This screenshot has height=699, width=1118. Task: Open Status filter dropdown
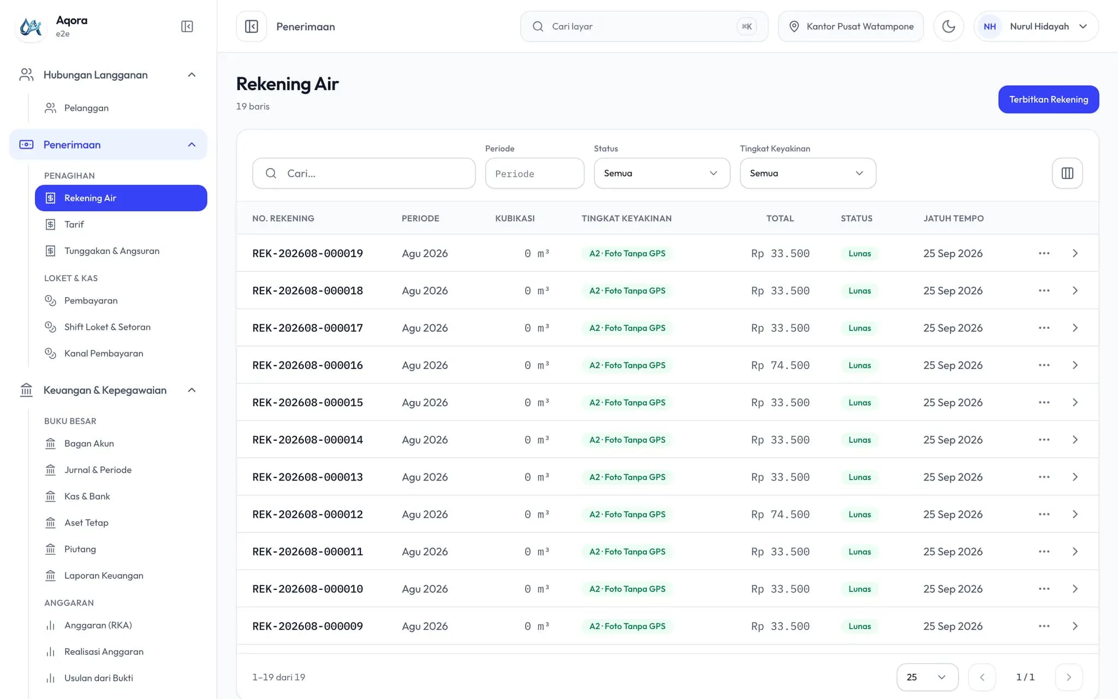coord(662,173)
